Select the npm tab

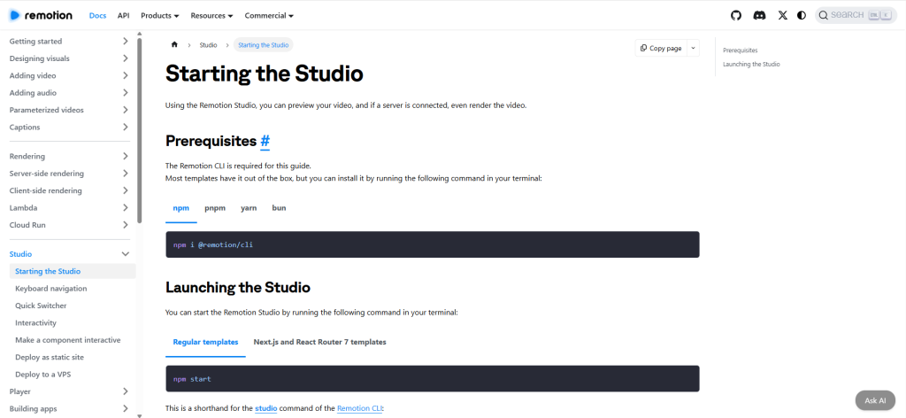(x=180, y=208)
